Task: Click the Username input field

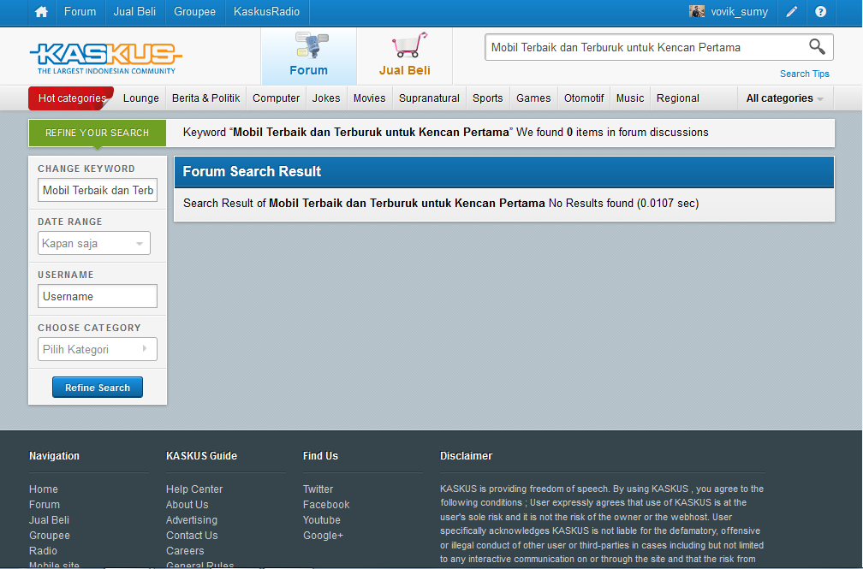Action: tap(98, 296)
